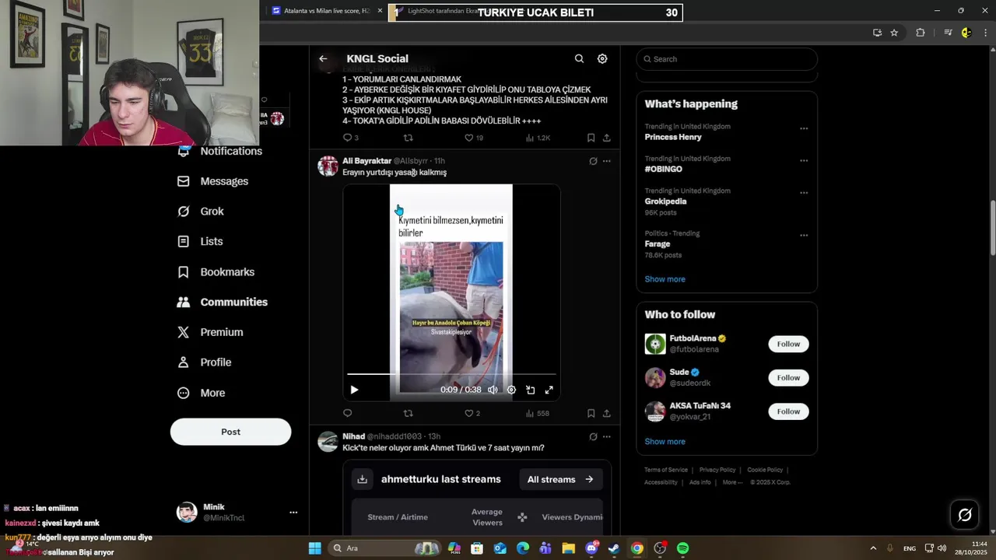Image resolution: width=996 pixels, height=560 pixels.
Task: Like the post with 19 likes
Action: (474, 138)
